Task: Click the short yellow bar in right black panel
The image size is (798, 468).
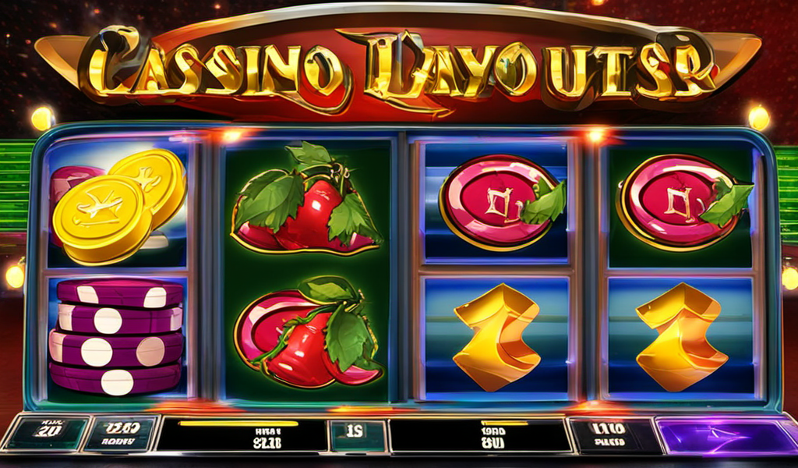Action: 504,423
